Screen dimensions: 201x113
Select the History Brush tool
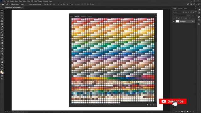coord(2,38)
